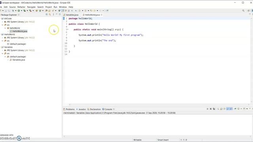This screenshot has width=253, height=142.
Task: Click the Pin Editor toolbar icon
Action: click(107, 11)
